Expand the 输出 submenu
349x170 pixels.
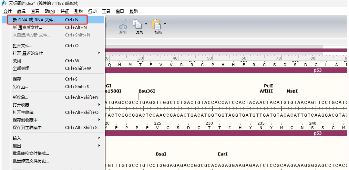[99, 146]
